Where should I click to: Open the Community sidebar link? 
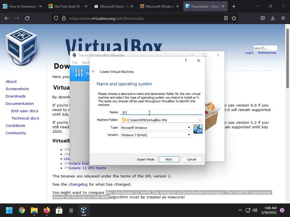point(16,133)
